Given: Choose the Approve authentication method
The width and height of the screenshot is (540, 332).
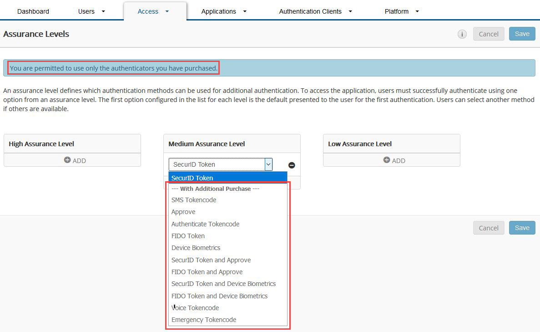Looking at the screenshot, I should [x=183, y=212].
